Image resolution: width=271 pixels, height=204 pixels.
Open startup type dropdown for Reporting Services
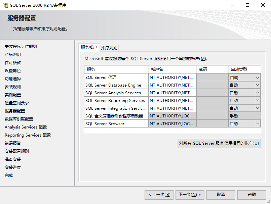pos(257,100)
